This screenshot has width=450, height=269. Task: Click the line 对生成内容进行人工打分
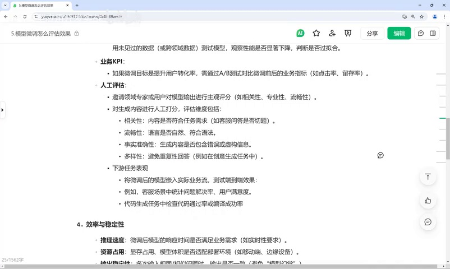[x=167, y=109]
